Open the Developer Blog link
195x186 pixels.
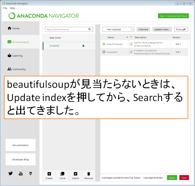21,159
